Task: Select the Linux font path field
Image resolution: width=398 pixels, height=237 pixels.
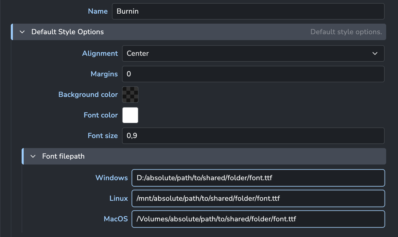Action: [258, 198]
